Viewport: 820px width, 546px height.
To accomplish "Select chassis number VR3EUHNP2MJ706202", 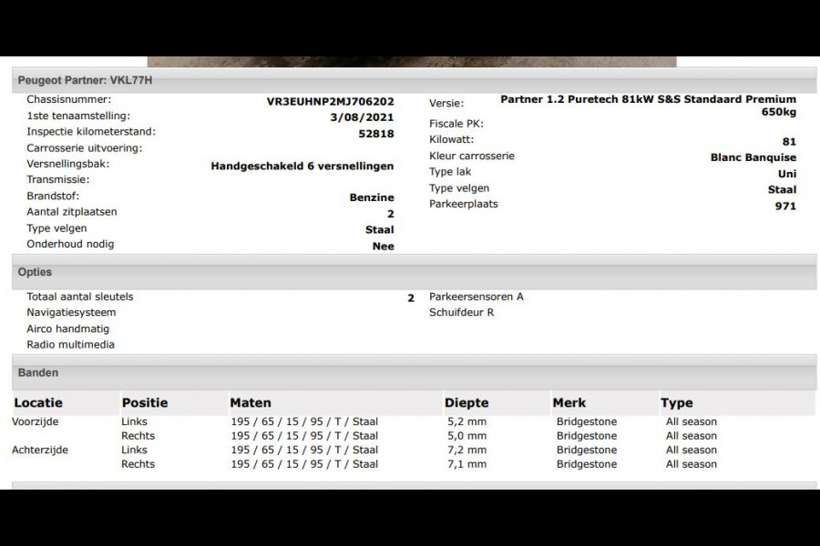I will point(330,102).
